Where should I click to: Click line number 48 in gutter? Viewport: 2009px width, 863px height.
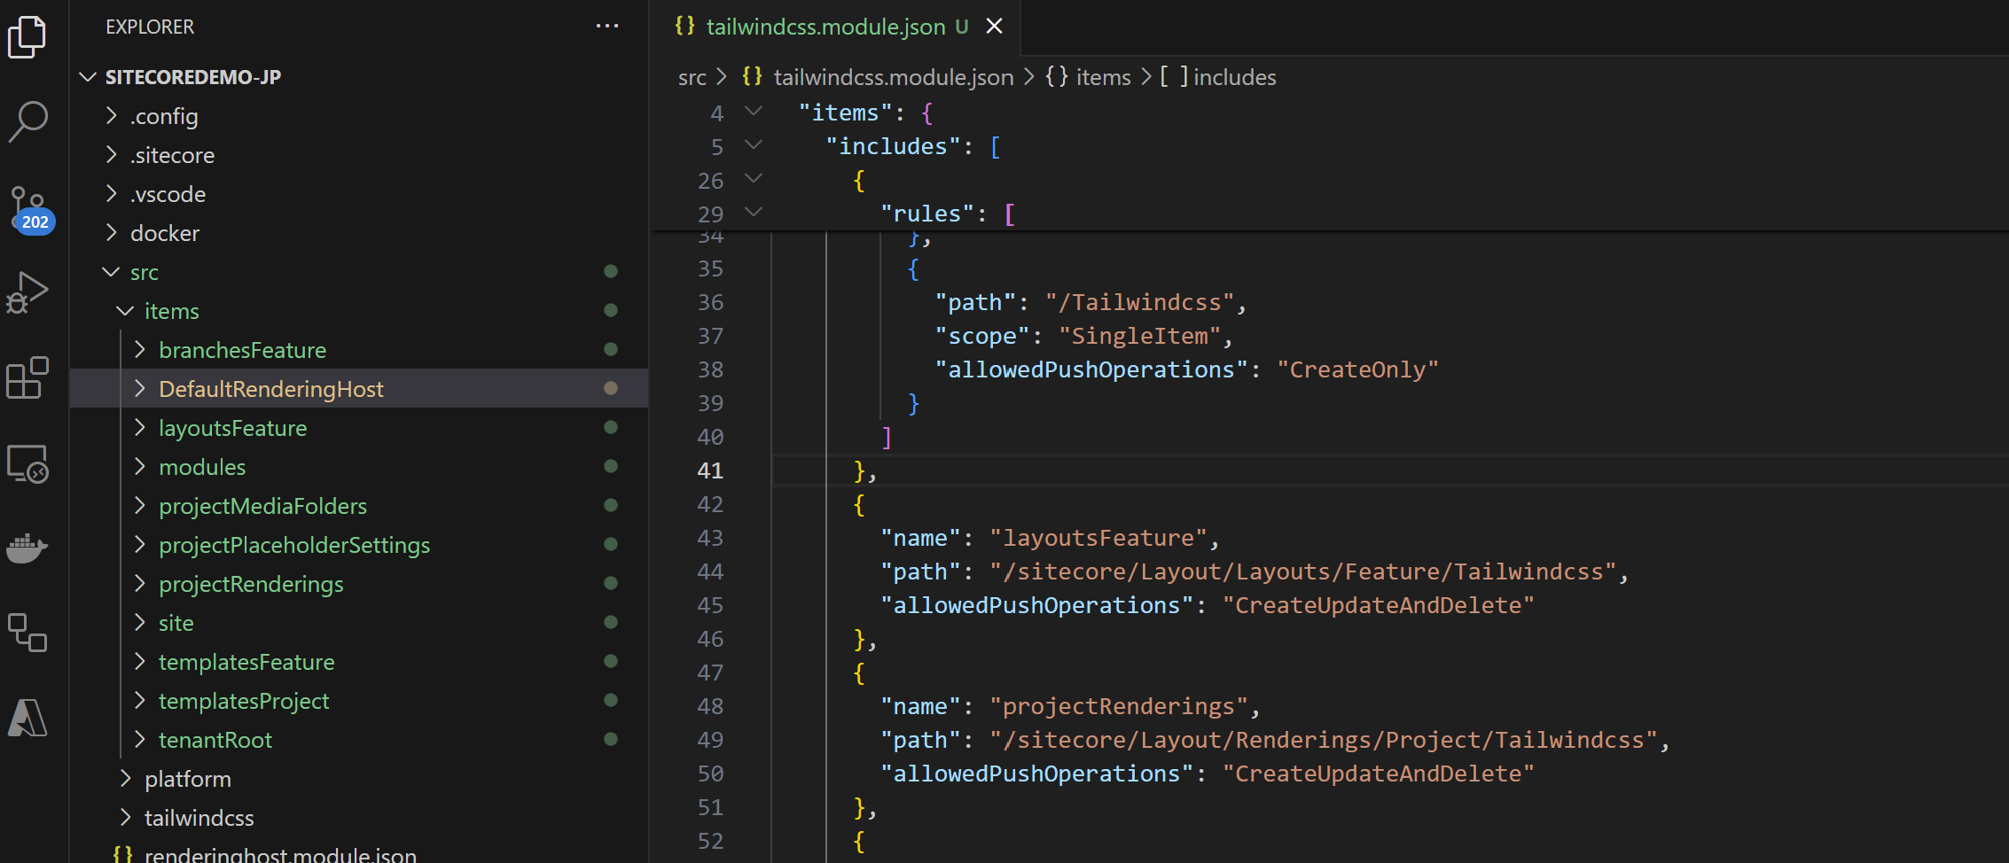(x=710, y=706)
